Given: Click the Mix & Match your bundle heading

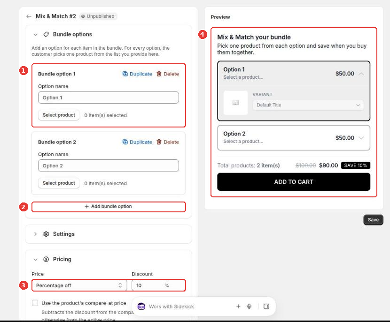Looking at the screenshot, I should pos(254,37).
